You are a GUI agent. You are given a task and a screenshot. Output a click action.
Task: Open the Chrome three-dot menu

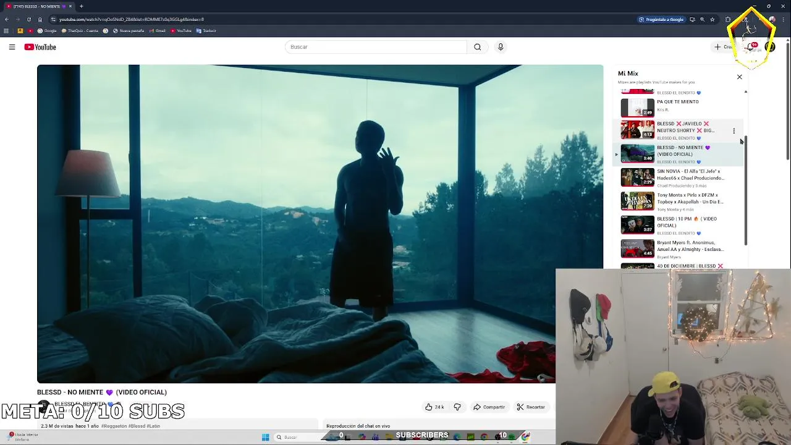click(x=784, y=19)
